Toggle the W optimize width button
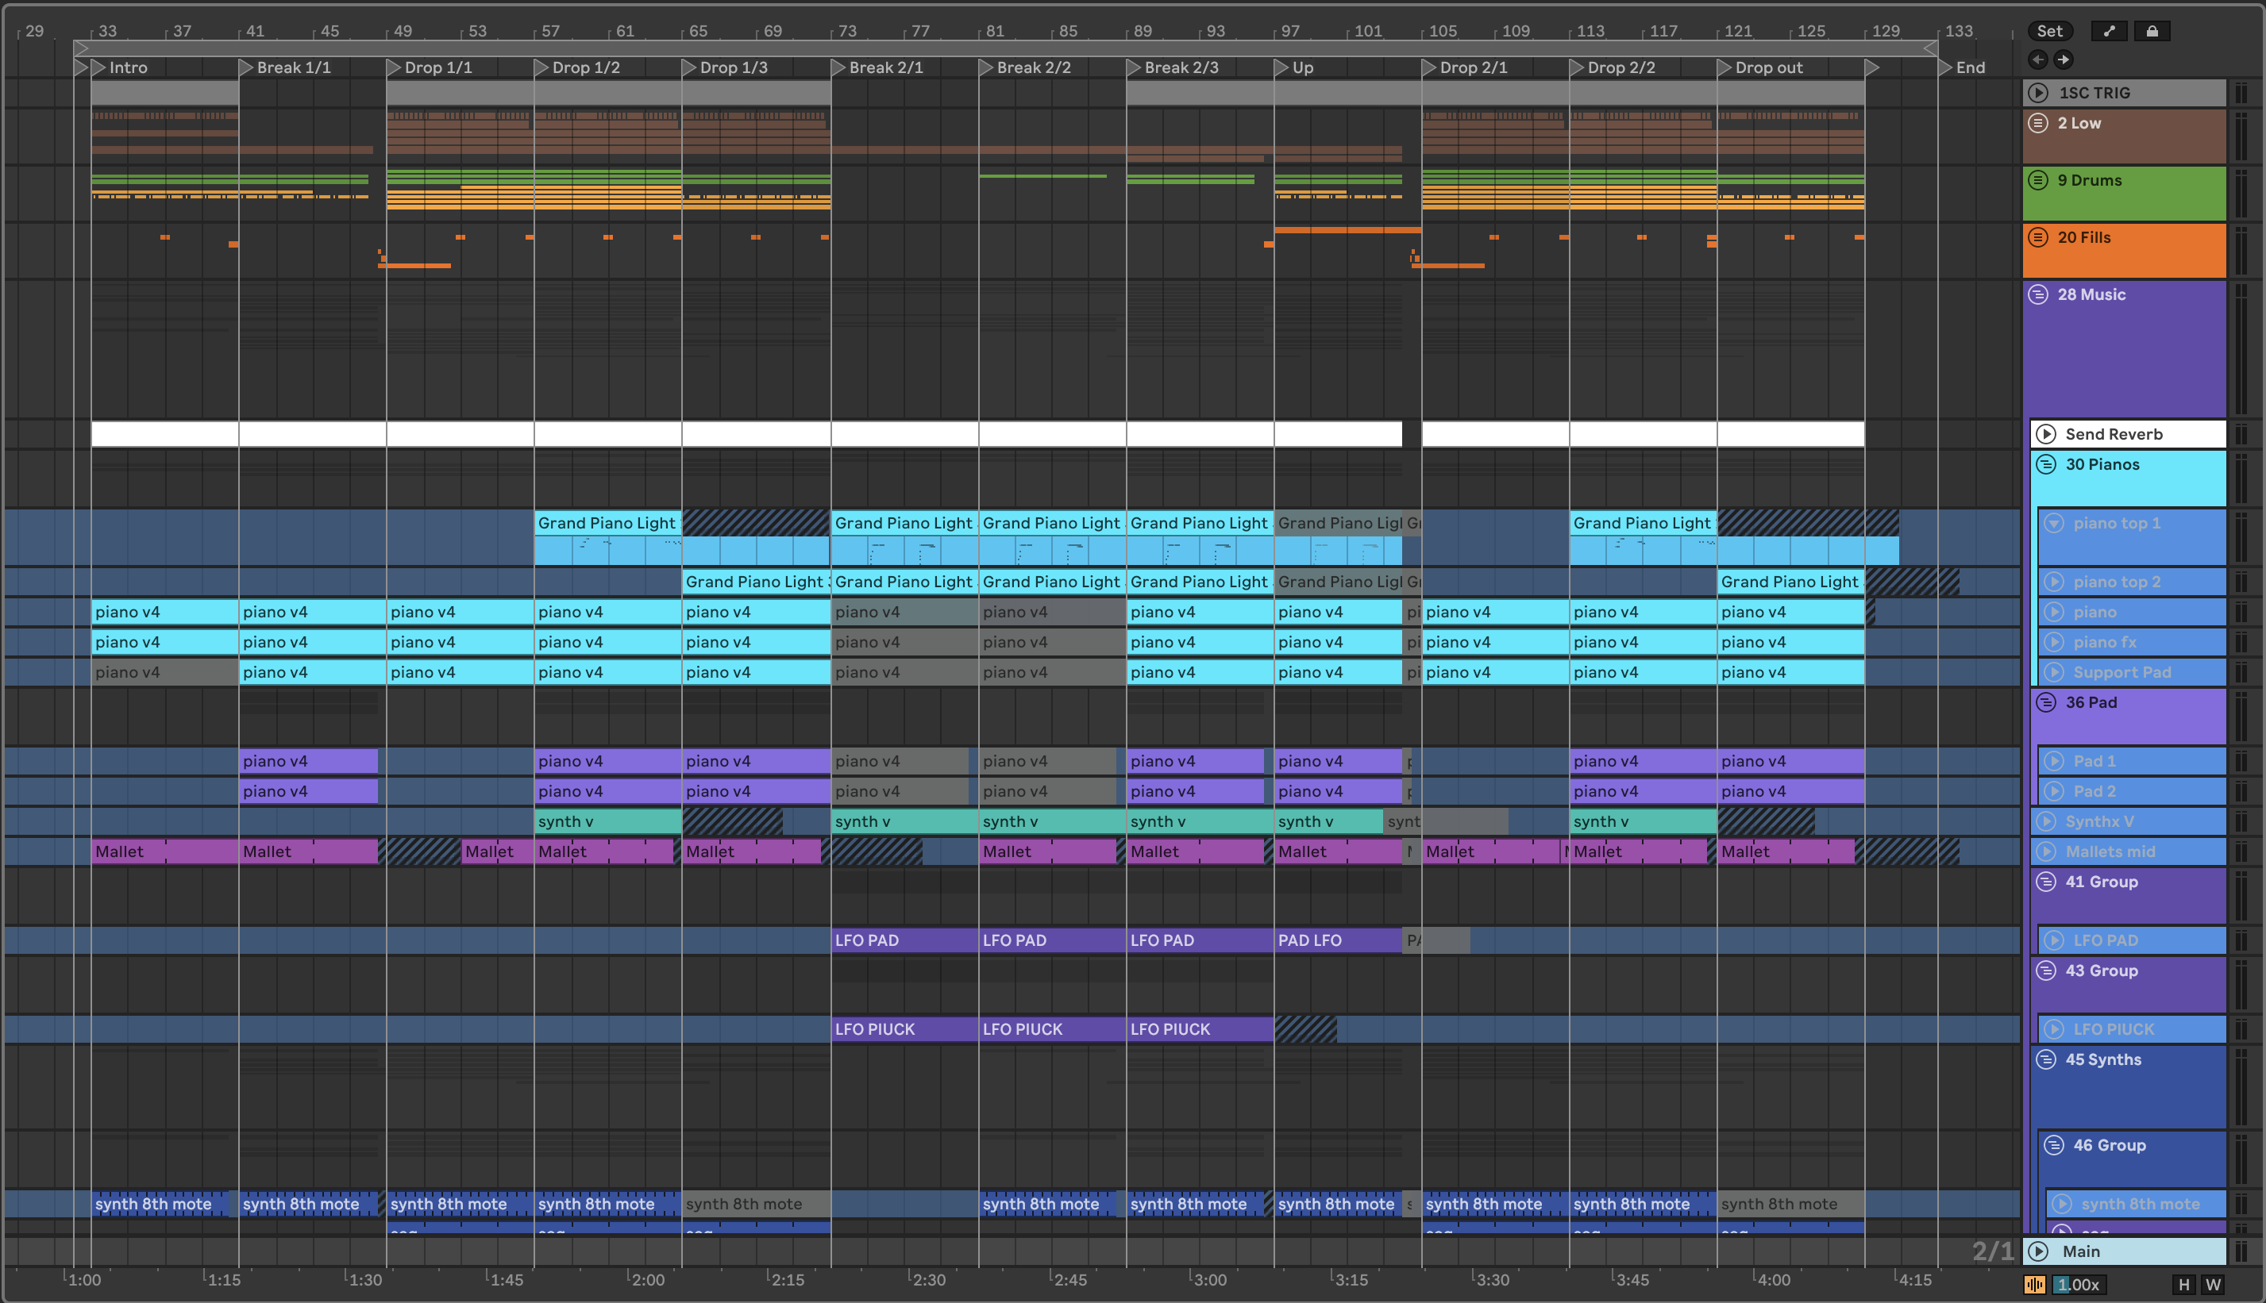 (2213, 1285)
